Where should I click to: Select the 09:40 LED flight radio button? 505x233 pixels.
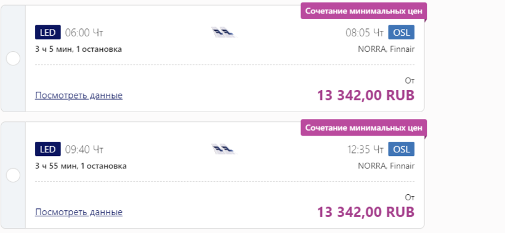tap(13, 176)
